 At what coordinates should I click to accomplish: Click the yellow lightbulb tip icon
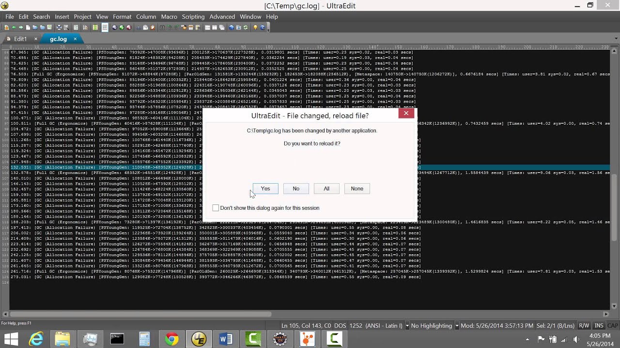[x=255, y=28]
